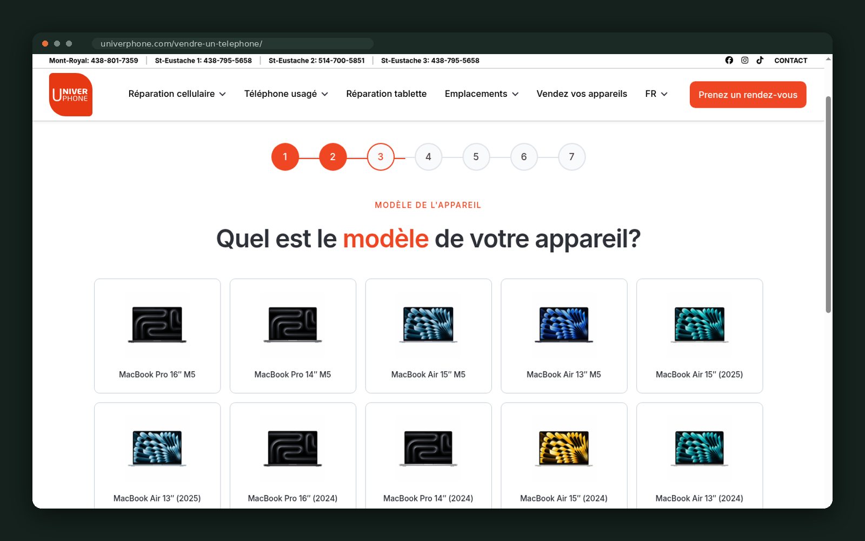Expand Emplacements menu chevron
Image resolution: width=865 pixels, height=541 pixels.
tap(515, 94)
